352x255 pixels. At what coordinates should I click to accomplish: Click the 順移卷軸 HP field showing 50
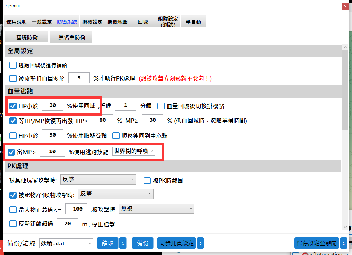click(x=53, y=135)
